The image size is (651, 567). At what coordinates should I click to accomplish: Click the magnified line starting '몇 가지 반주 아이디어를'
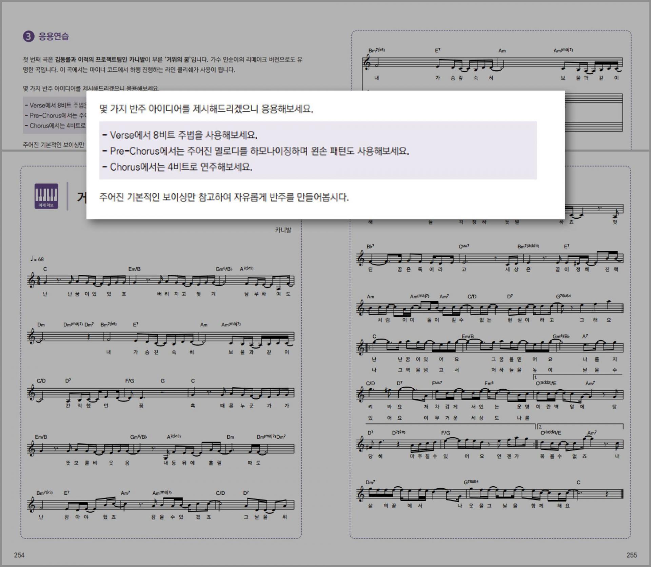[x=206, y=109]
